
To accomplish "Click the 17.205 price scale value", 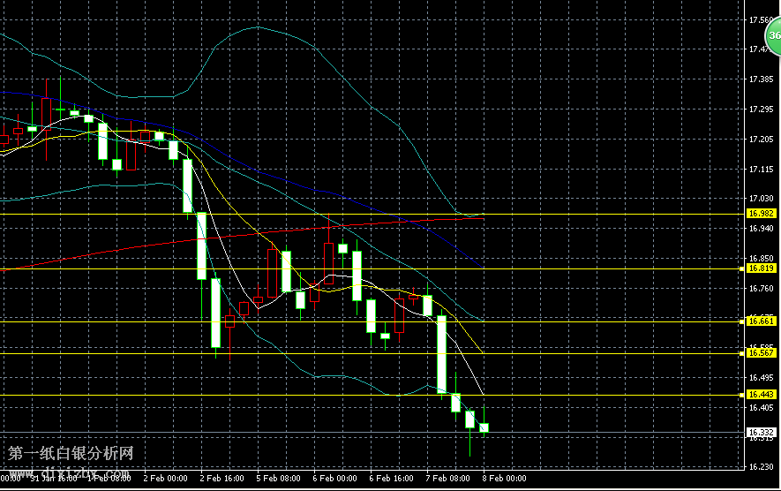I will click(x=761, y=140).
